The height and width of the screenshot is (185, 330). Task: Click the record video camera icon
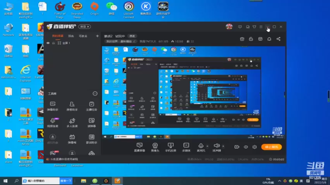(x=237, y=147)
